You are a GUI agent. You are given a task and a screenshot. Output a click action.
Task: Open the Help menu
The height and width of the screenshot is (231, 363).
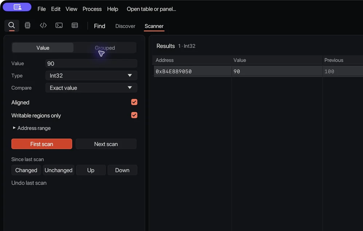113,9
